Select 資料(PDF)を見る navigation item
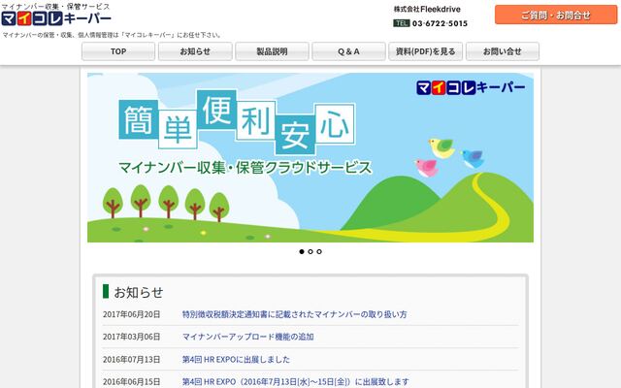 (x=425, y=51)
